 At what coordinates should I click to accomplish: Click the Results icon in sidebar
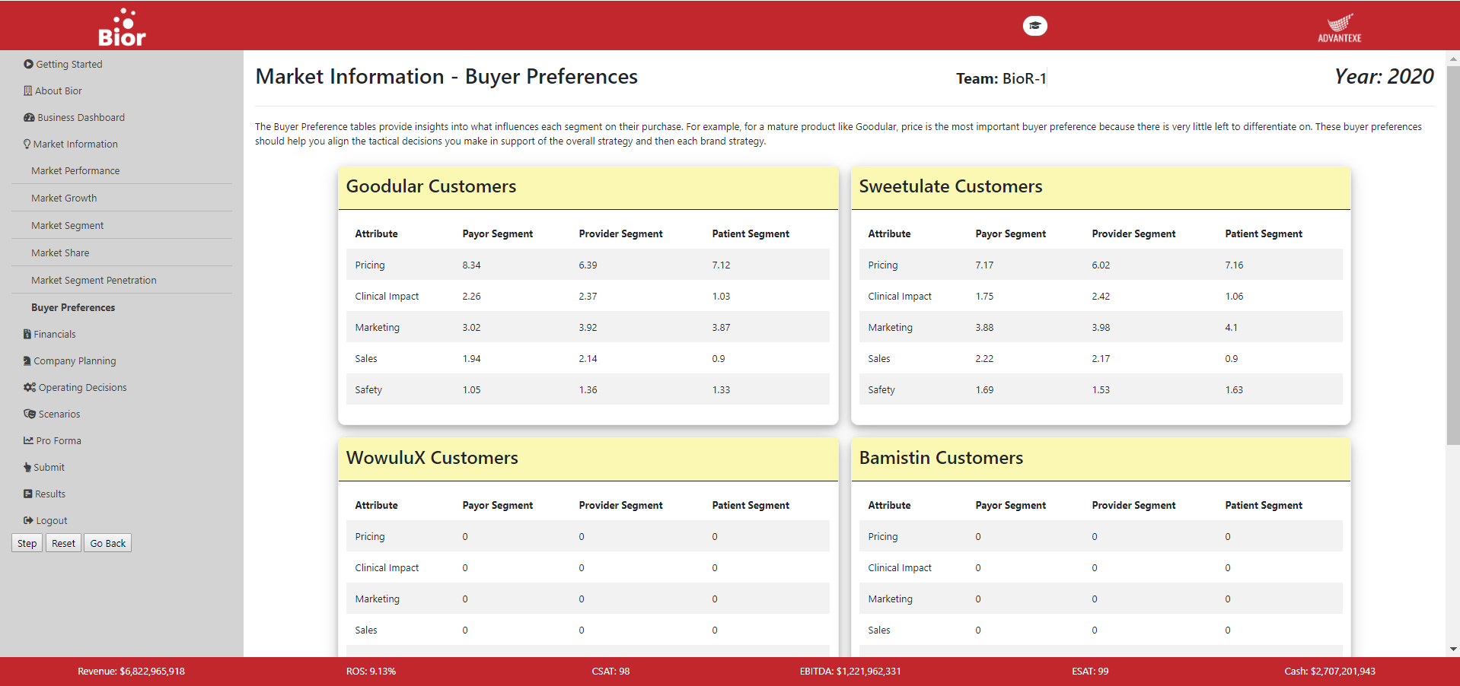(x=28, y=494)
